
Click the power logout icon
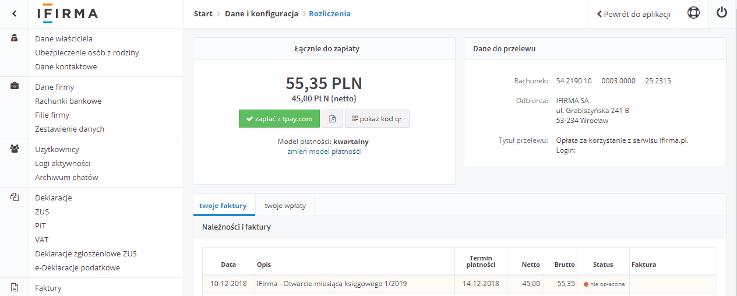tap(722, 13)
